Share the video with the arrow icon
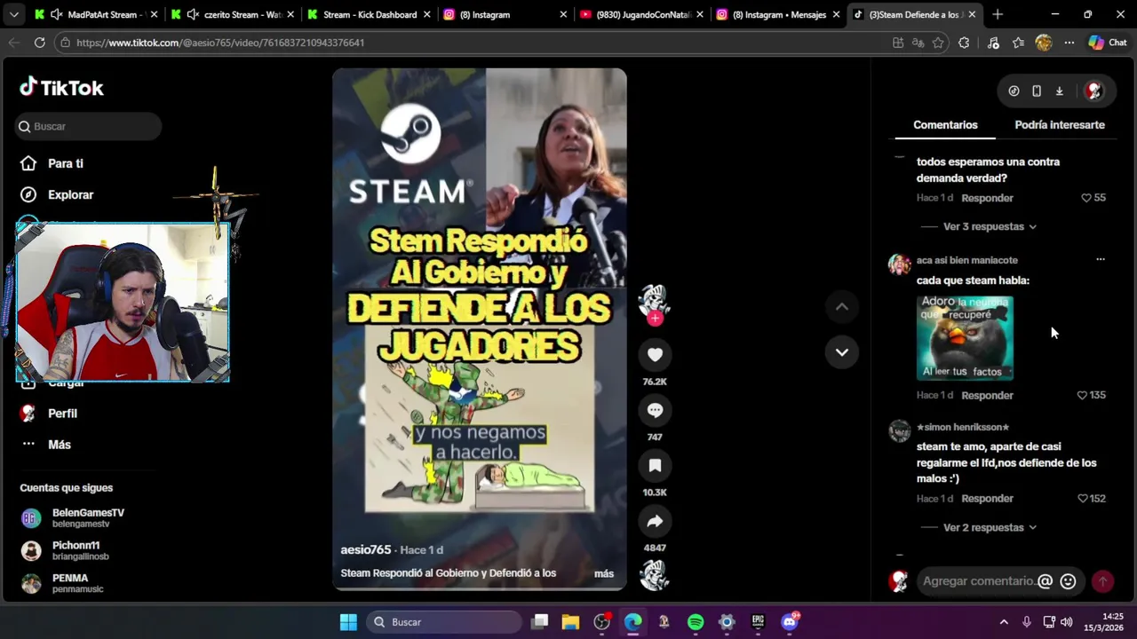This screenshot has height=639, width=1137. (x=655, y=521)
